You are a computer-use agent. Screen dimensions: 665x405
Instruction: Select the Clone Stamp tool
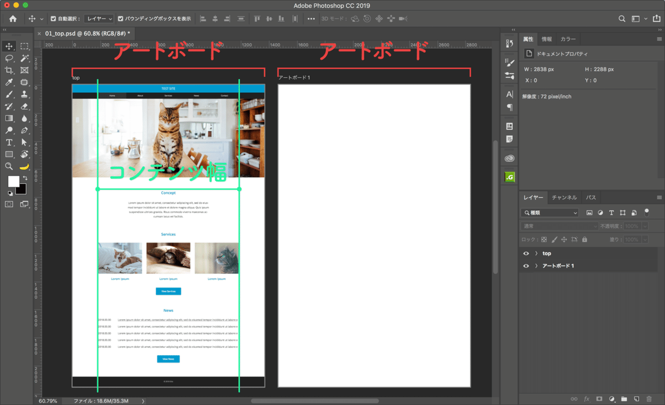point(24,94)
